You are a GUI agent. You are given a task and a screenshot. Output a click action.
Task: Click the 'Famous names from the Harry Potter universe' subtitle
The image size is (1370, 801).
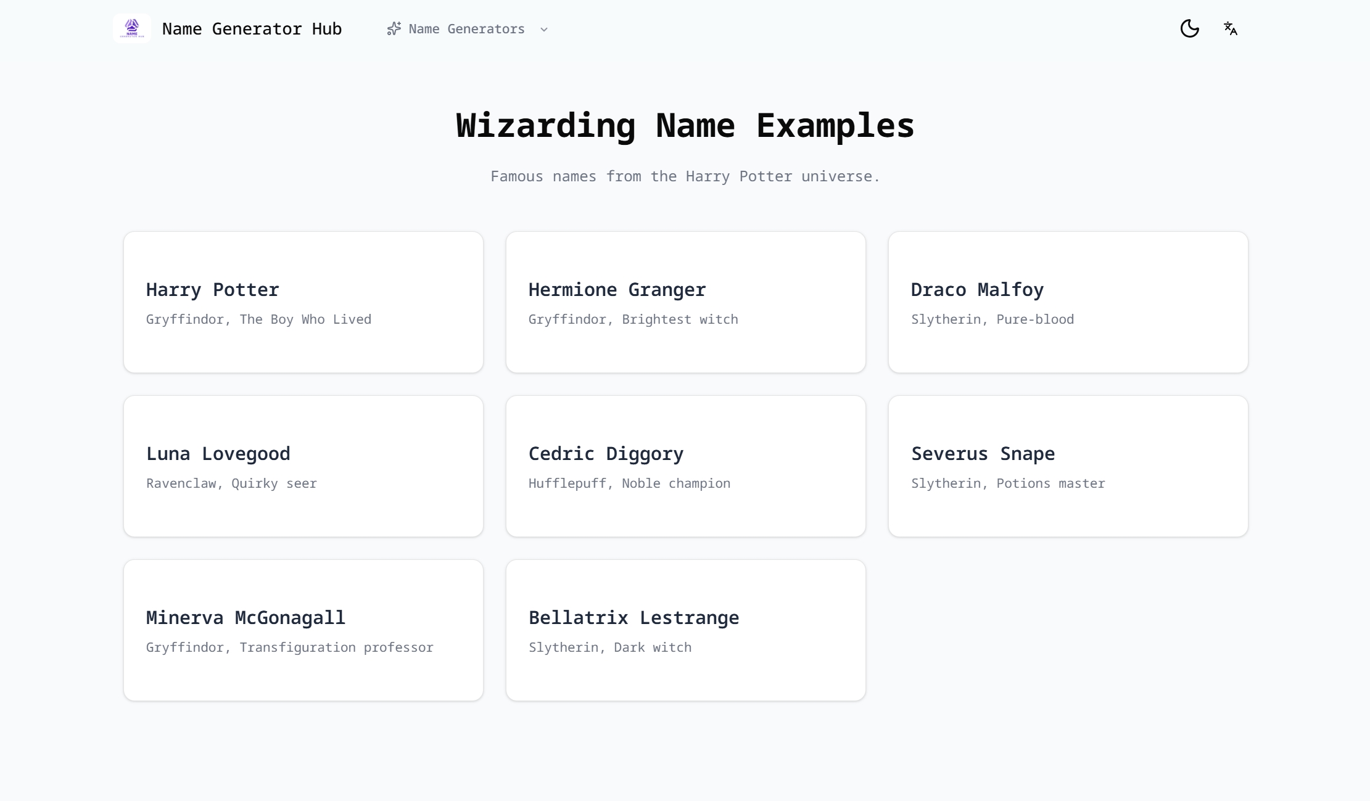(x=685, y=176)
